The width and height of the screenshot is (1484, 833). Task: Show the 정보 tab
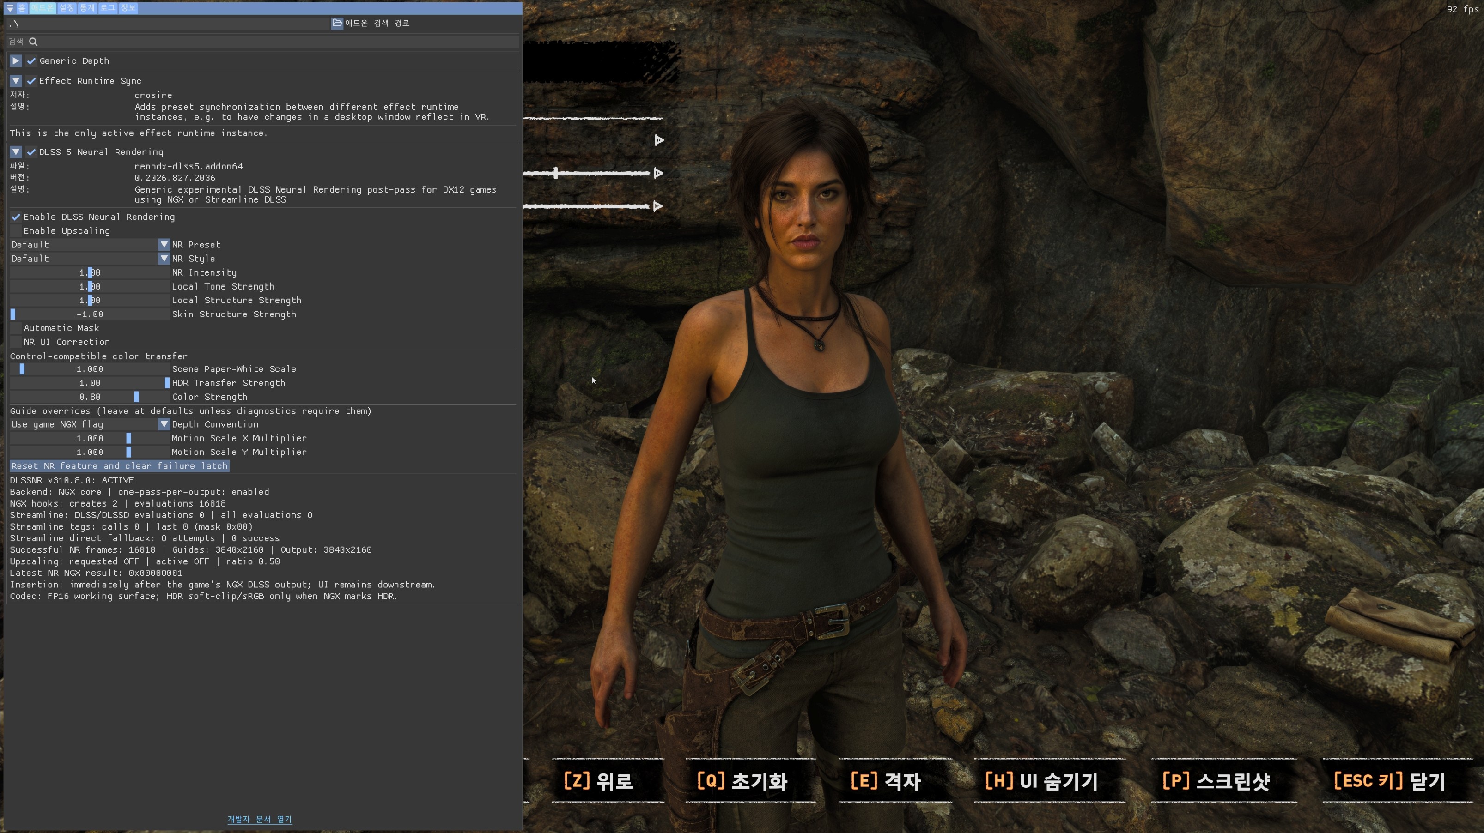(128, 8)
